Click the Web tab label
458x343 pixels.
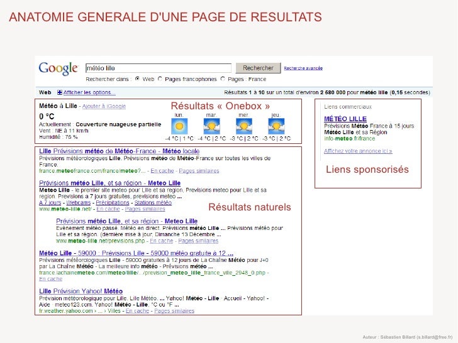(45, 92)
